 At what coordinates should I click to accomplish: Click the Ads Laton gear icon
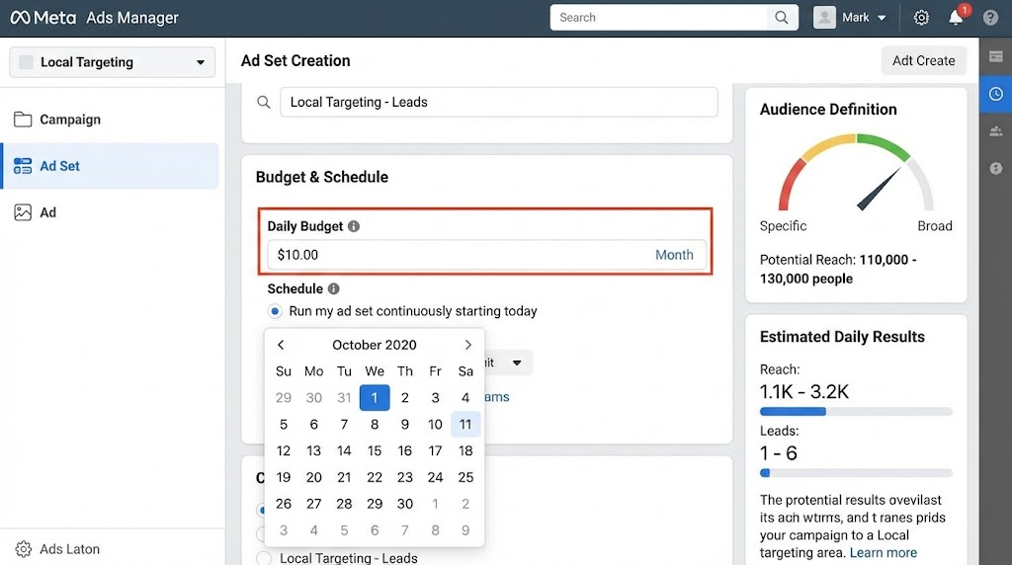point(24,549)
